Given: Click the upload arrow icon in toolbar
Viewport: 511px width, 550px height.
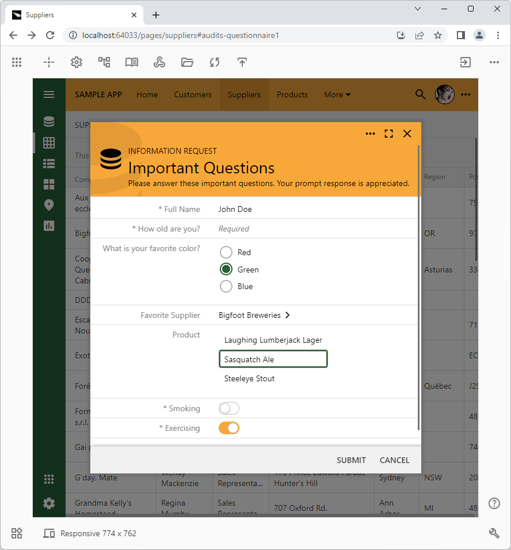Looking at the screenshot, I should [242, 62].
